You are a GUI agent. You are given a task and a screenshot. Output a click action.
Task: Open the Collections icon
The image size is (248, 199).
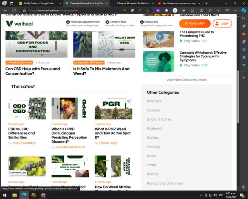coord(219,10)
